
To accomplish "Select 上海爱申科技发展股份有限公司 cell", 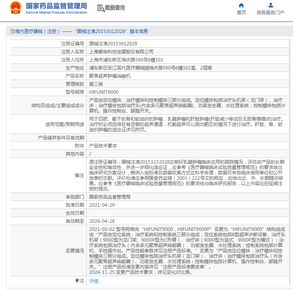I will click(x=121, y=51).
